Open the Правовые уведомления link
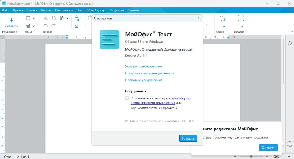The height and width of the screenshot is (159, 294). coord(144,80)
